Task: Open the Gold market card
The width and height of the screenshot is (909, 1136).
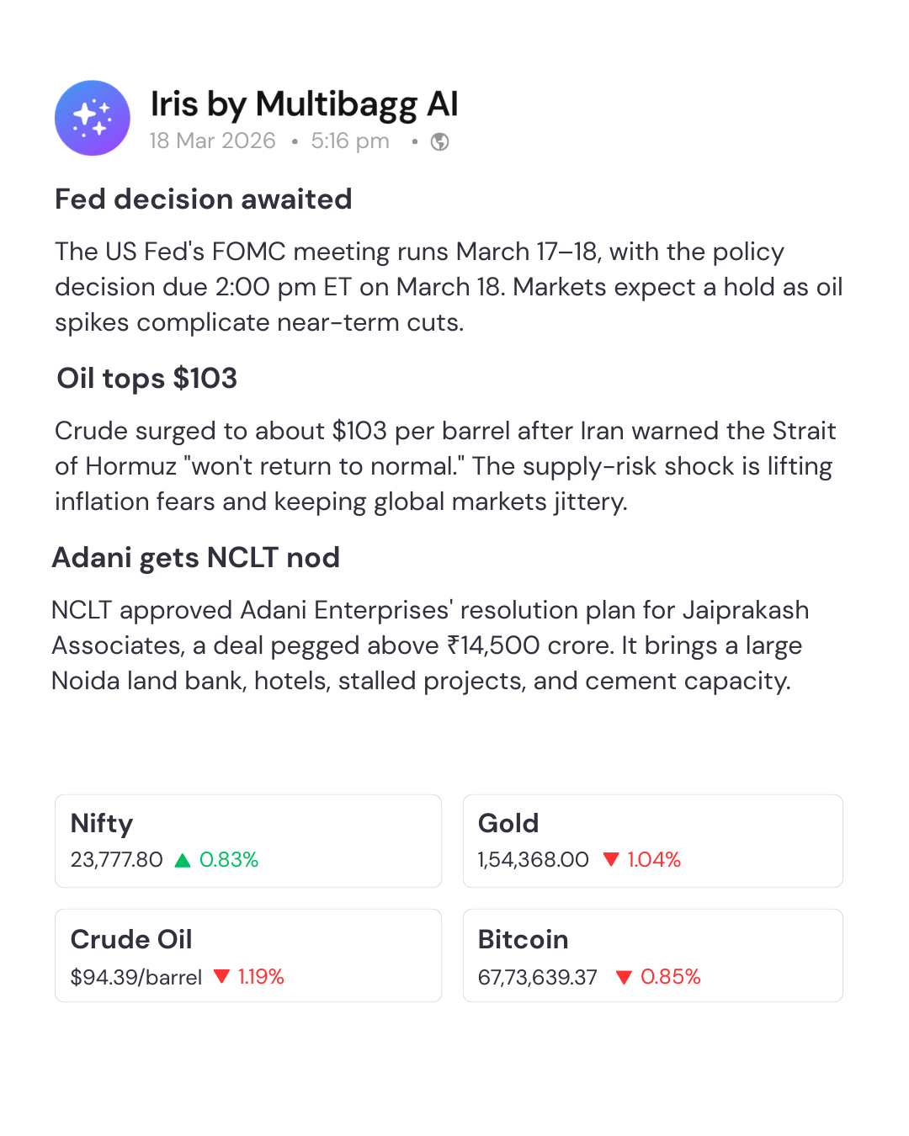Action: point(652,841)
